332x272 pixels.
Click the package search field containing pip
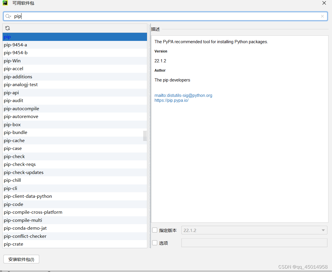[165, 16]
